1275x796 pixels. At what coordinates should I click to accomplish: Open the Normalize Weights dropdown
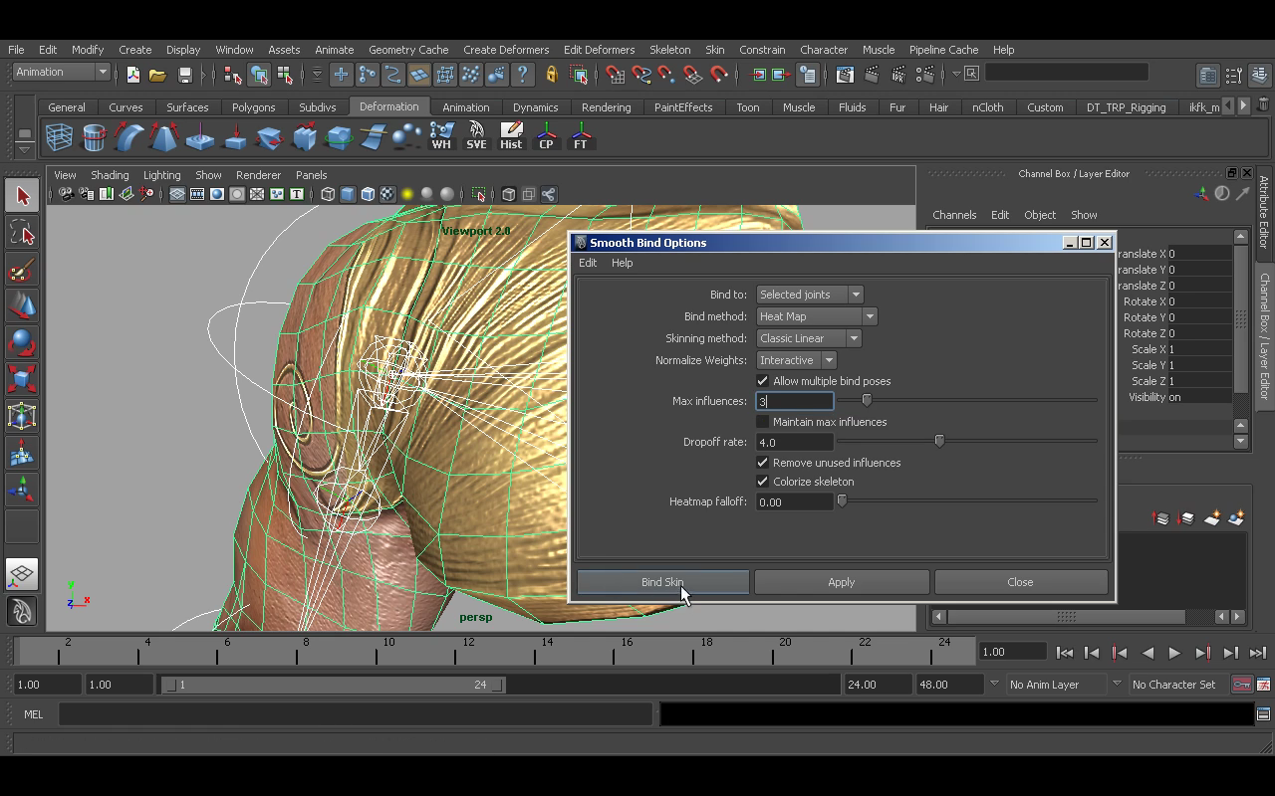pos(828,359)
